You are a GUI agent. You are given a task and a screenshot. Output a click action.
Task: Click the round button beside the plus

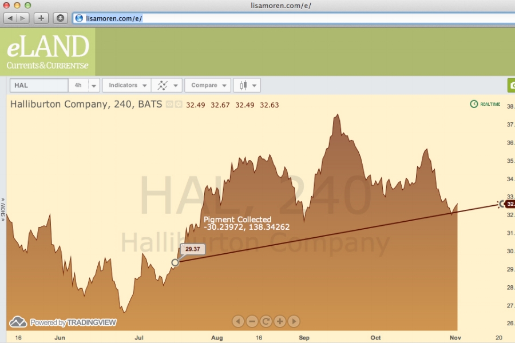coord(61,18)
